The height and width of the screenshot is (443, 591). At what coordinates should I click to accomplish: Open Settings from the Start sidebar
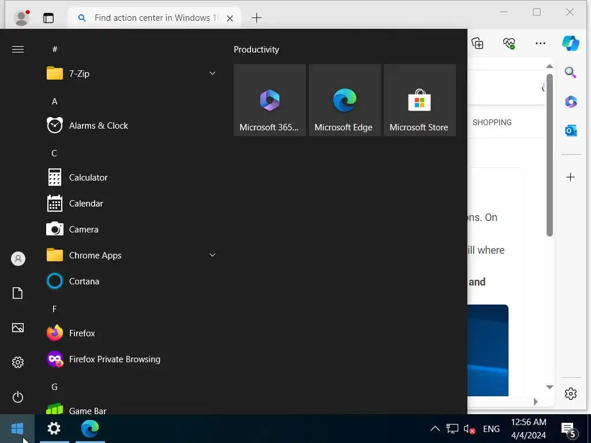pyautogui.click(x=18, y=362)
